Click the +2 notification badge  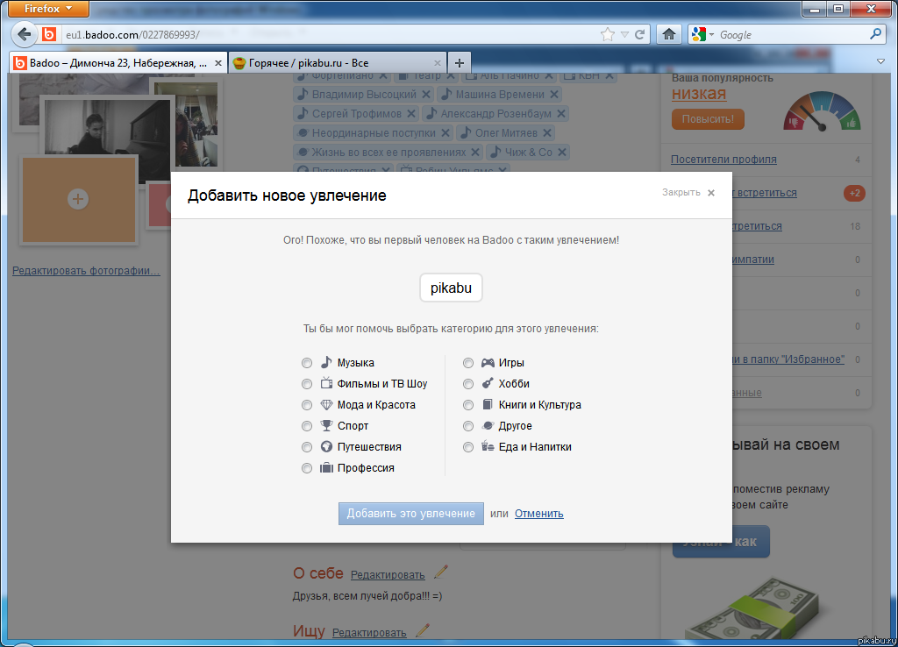[x=854, y=193]
